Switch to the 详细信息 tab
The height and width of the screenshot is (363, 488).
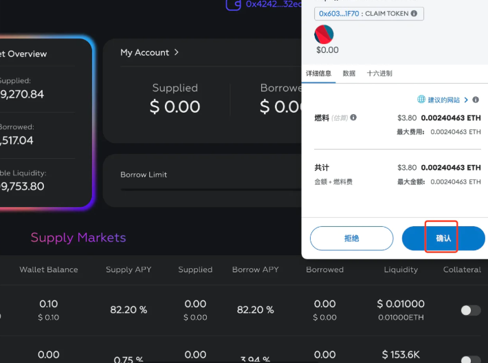(x=318, y=74)
